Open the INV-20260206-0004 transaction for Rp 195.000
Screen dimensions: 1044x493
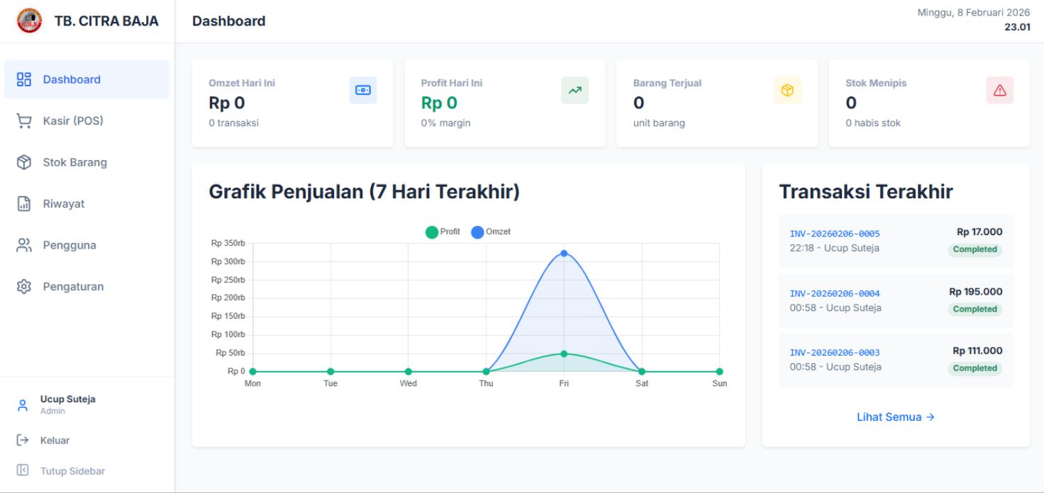895,300
